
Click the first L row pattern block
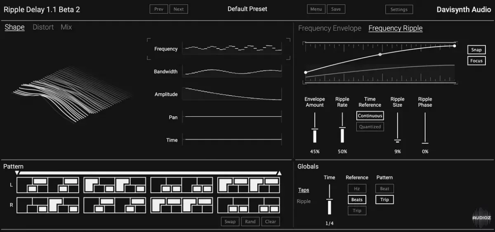[47, 185]
